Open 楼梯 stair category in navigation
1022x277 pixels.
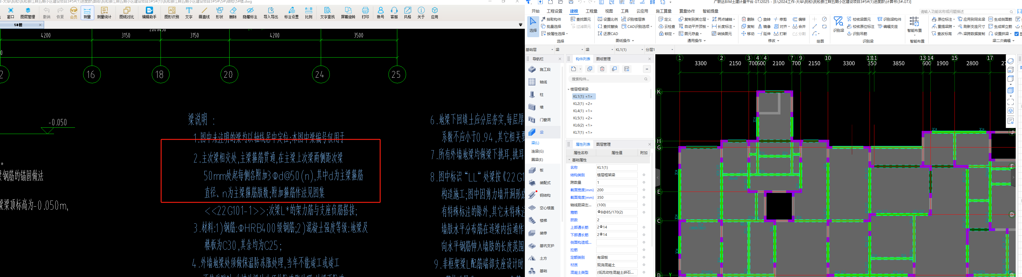[x=538, y=220]
